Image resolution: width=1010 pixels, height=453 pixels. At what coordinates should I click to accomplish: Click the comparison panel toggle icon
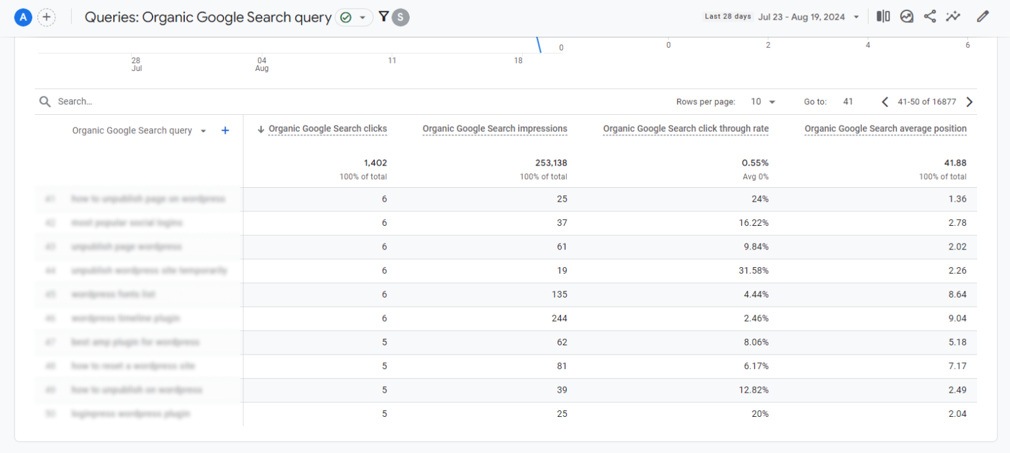coord(882,16)
